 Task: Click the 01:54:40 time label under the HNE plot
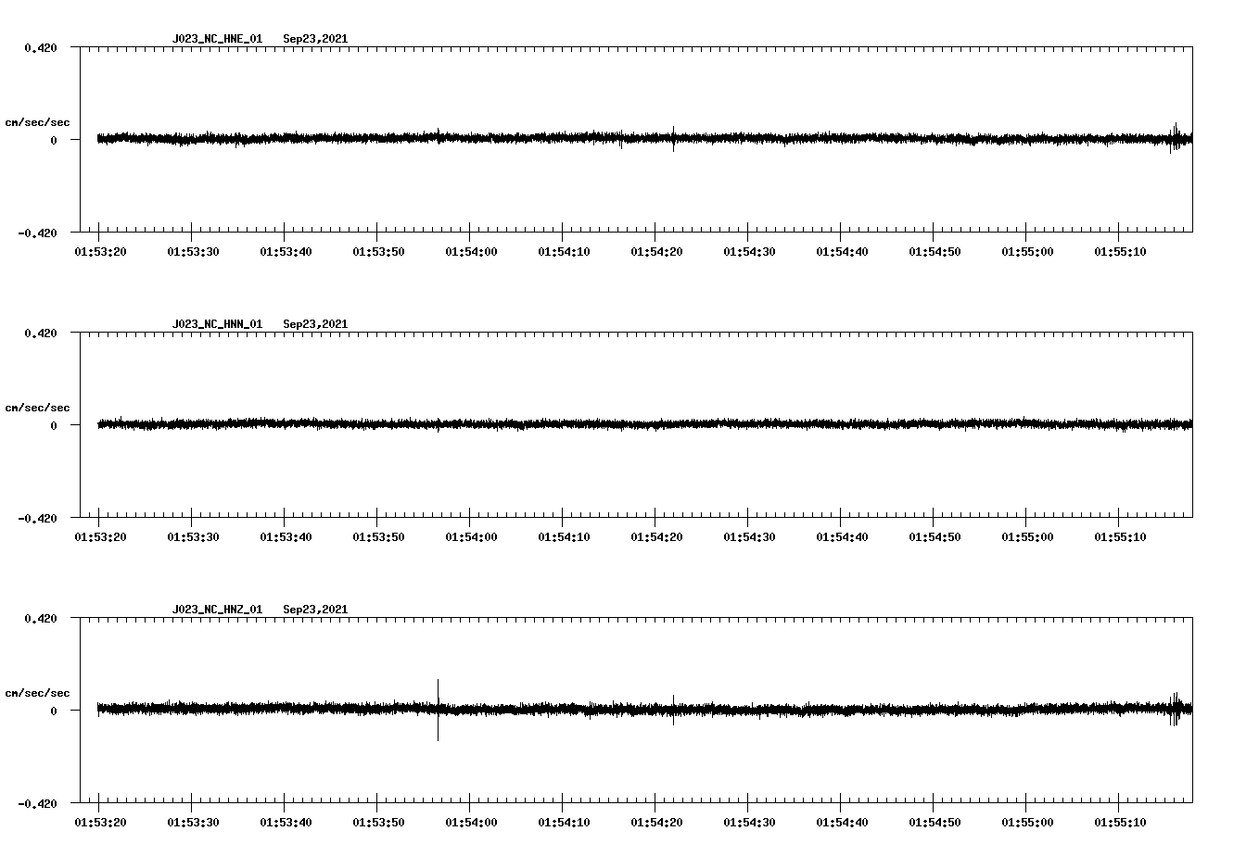tap(842, 252)
